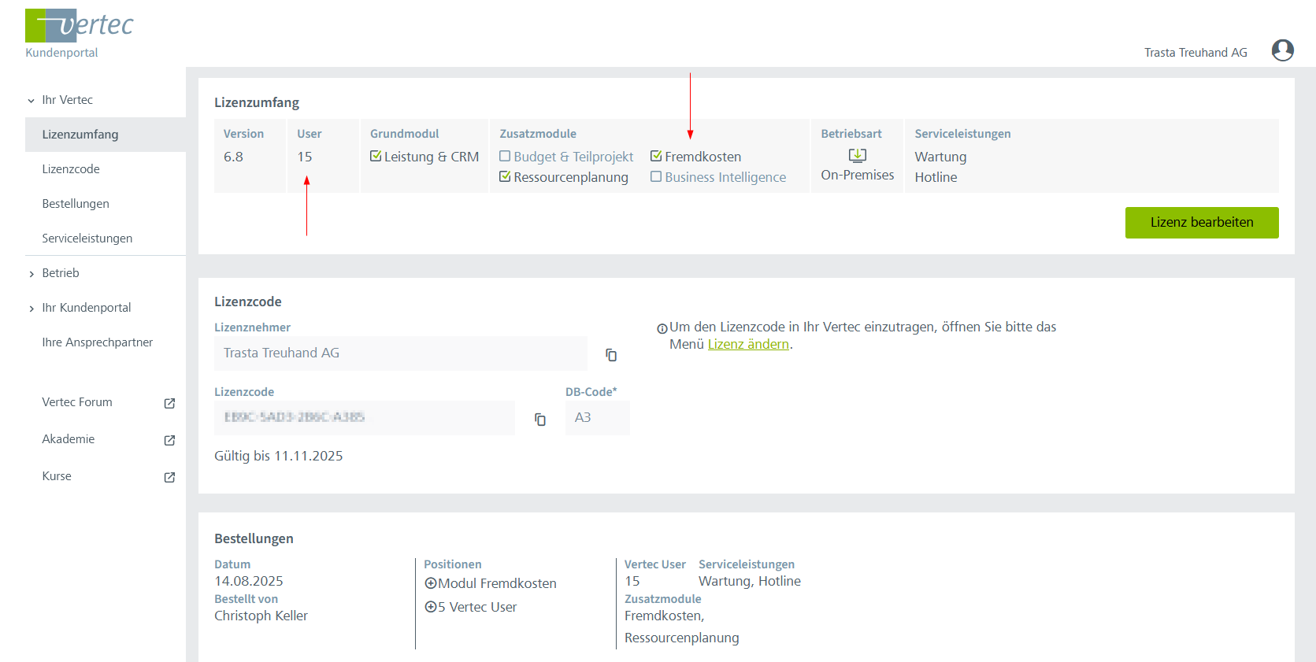
Task: Click the Gültig bis 11.11.2025 text
Action: [279, 456]
